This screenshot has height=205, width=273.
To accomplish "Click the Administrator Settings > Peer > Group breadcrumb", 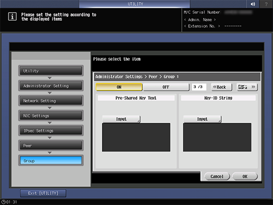I will coord(137,77).
